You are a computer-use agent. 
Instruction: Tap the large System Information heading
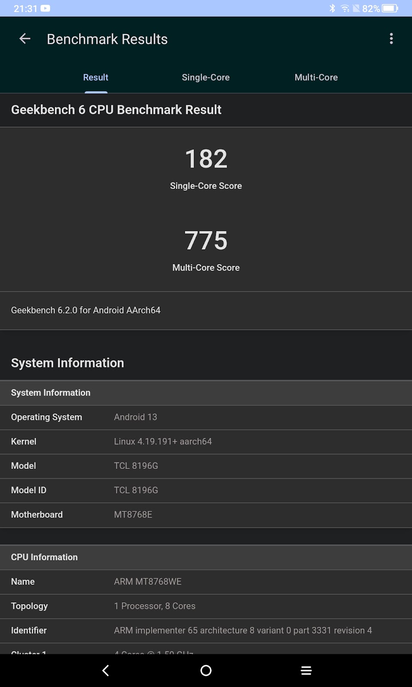(x=67, y=363)
